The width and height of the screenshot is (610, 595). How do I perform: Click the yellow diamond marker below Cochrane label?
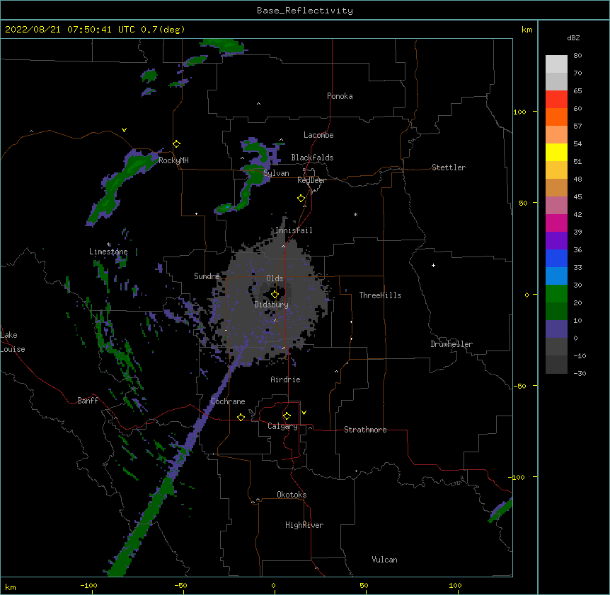[241, 417]
